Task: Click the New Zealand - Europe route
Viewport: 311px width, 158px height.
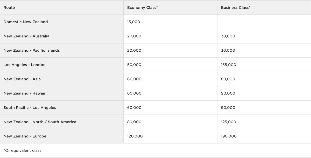Action: click(25, 136)
